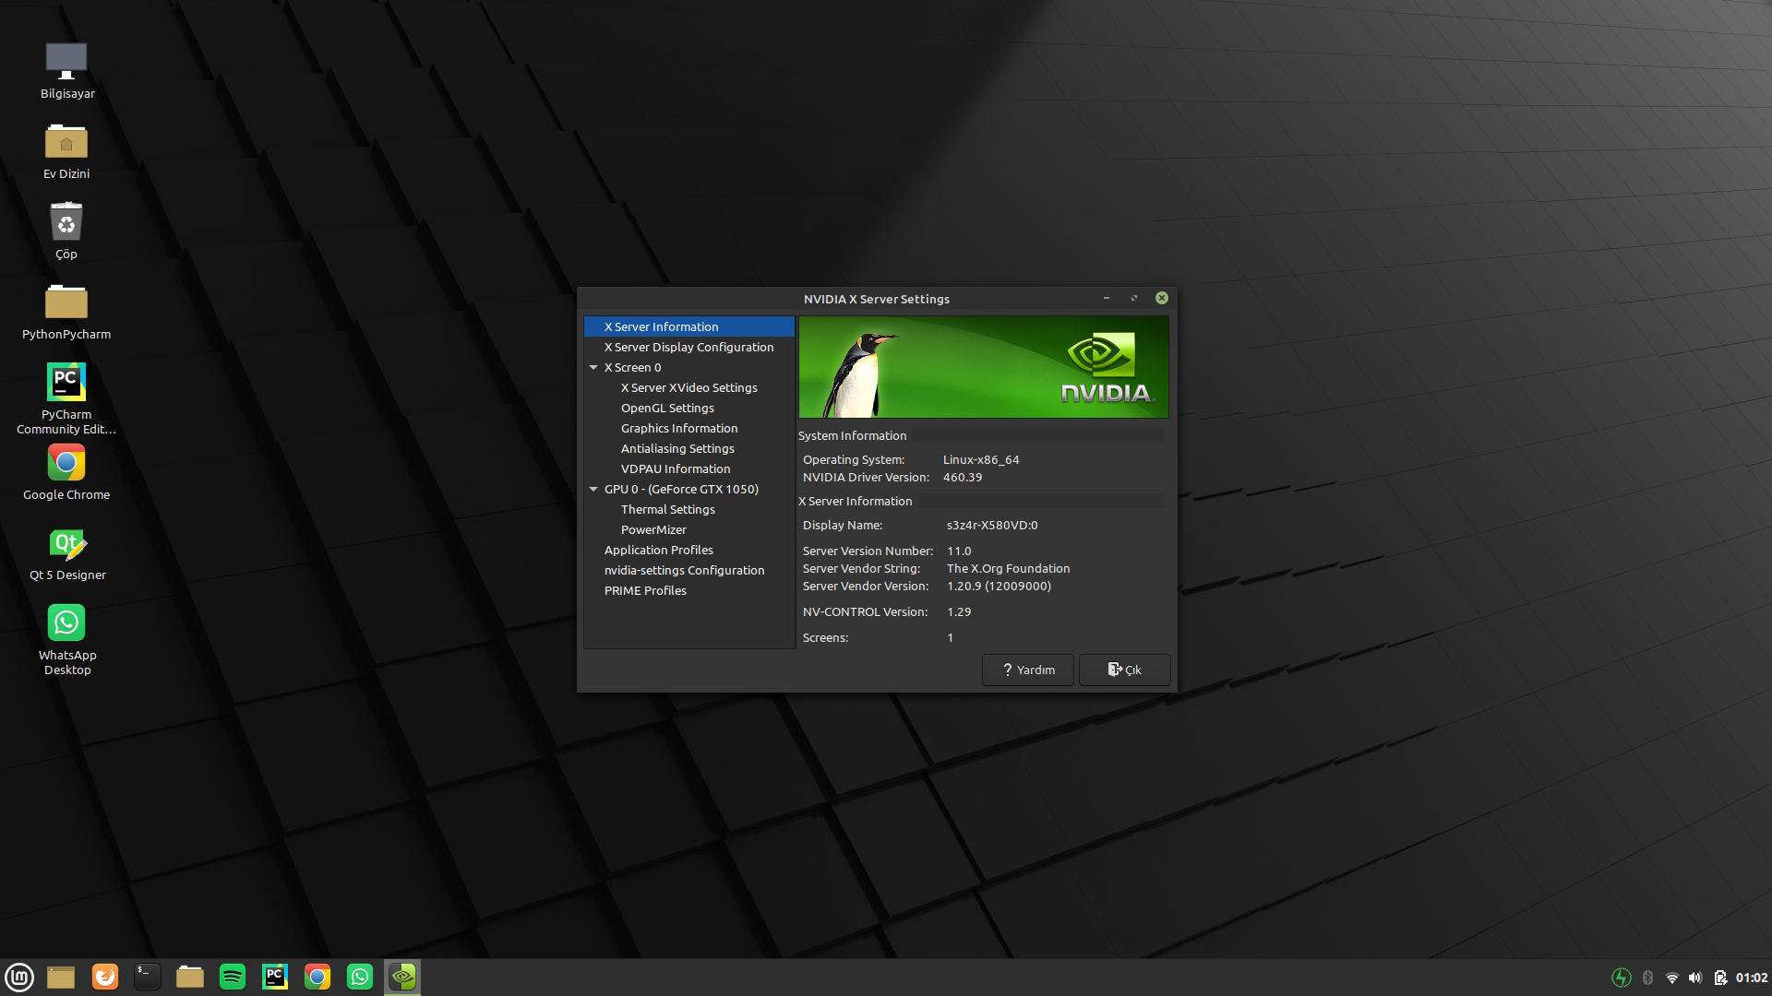This screenshot has width=1772, height=996.
Task: Open OpenGL Settings page
Action: [x=667, y=409]
